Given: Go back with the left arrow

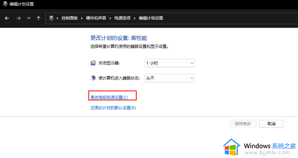Looking at the screenshot, I should pos(7,18).
